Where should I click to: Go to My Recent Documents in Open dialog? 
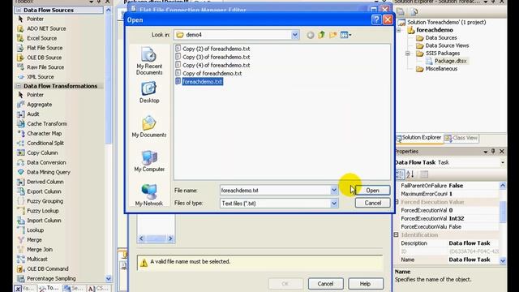click(149, 61)
